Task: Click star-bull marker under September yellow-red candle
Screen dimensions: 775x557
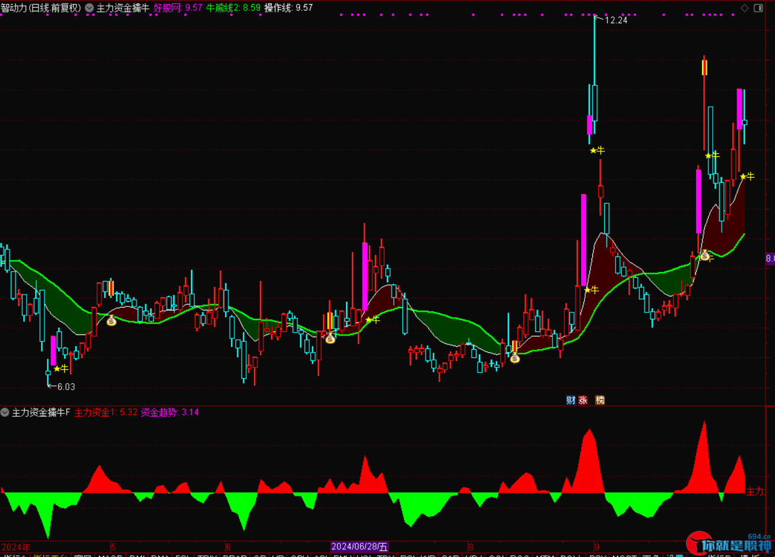Action: 712,156
